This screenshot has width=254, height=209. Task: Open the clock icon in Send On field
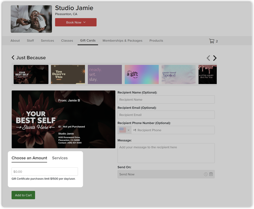206,174
